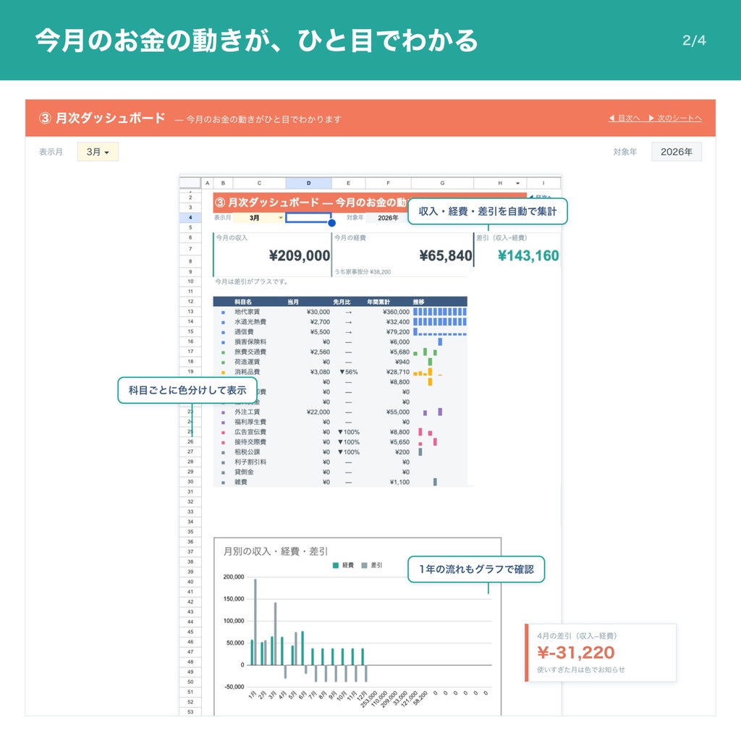Viewport: 741px width, 741px height.
Task: Click the ▼56% change for 消耗品費
Action: pyautogui.click(x=349, y=372)
